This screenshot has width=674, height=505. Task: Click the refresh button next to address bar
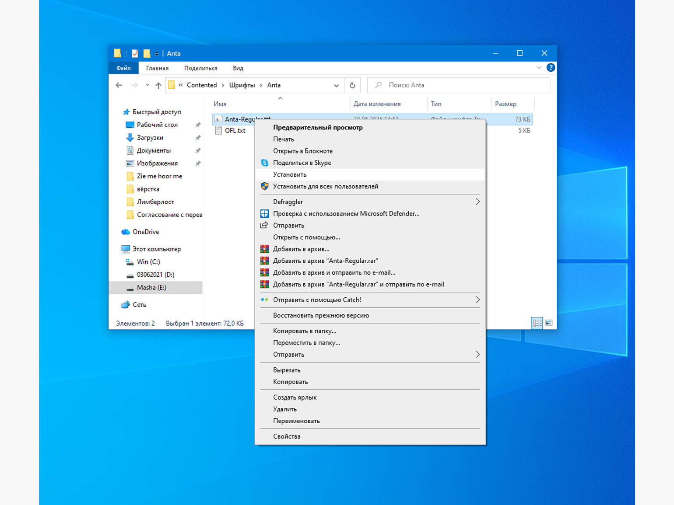click(x=352, y=85)
